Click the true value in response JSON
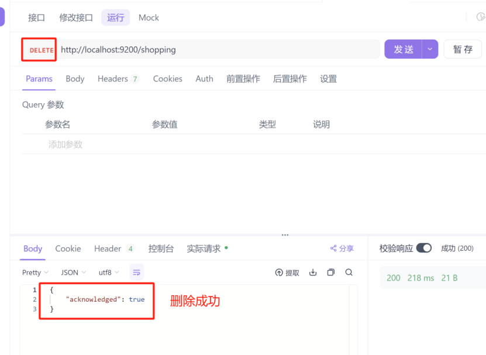The width and height of the screenshot is (486, 355). (x=137, y=299)
